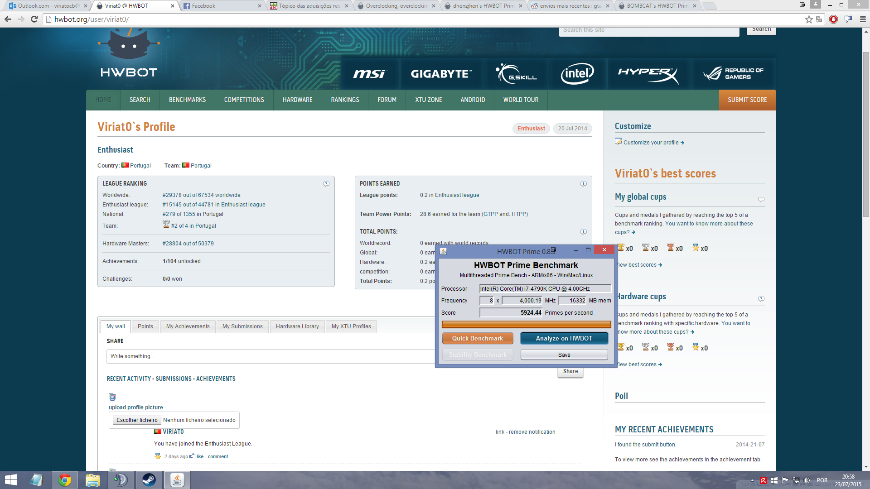Screen dimensions: 870x489
Task: Open the Windows Start button
Action: click(x=10, y=480)
